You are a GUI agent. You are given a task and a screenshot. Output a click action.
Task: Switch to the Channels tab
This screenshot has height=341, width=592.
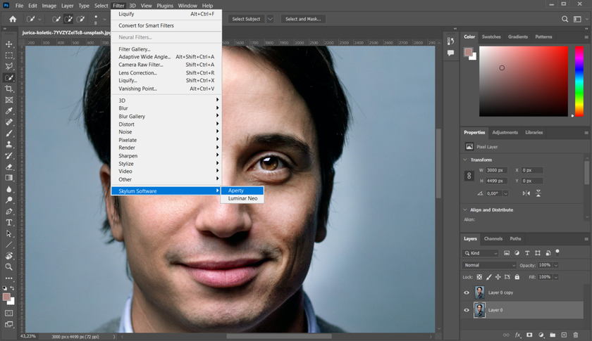tap(493, 239)
